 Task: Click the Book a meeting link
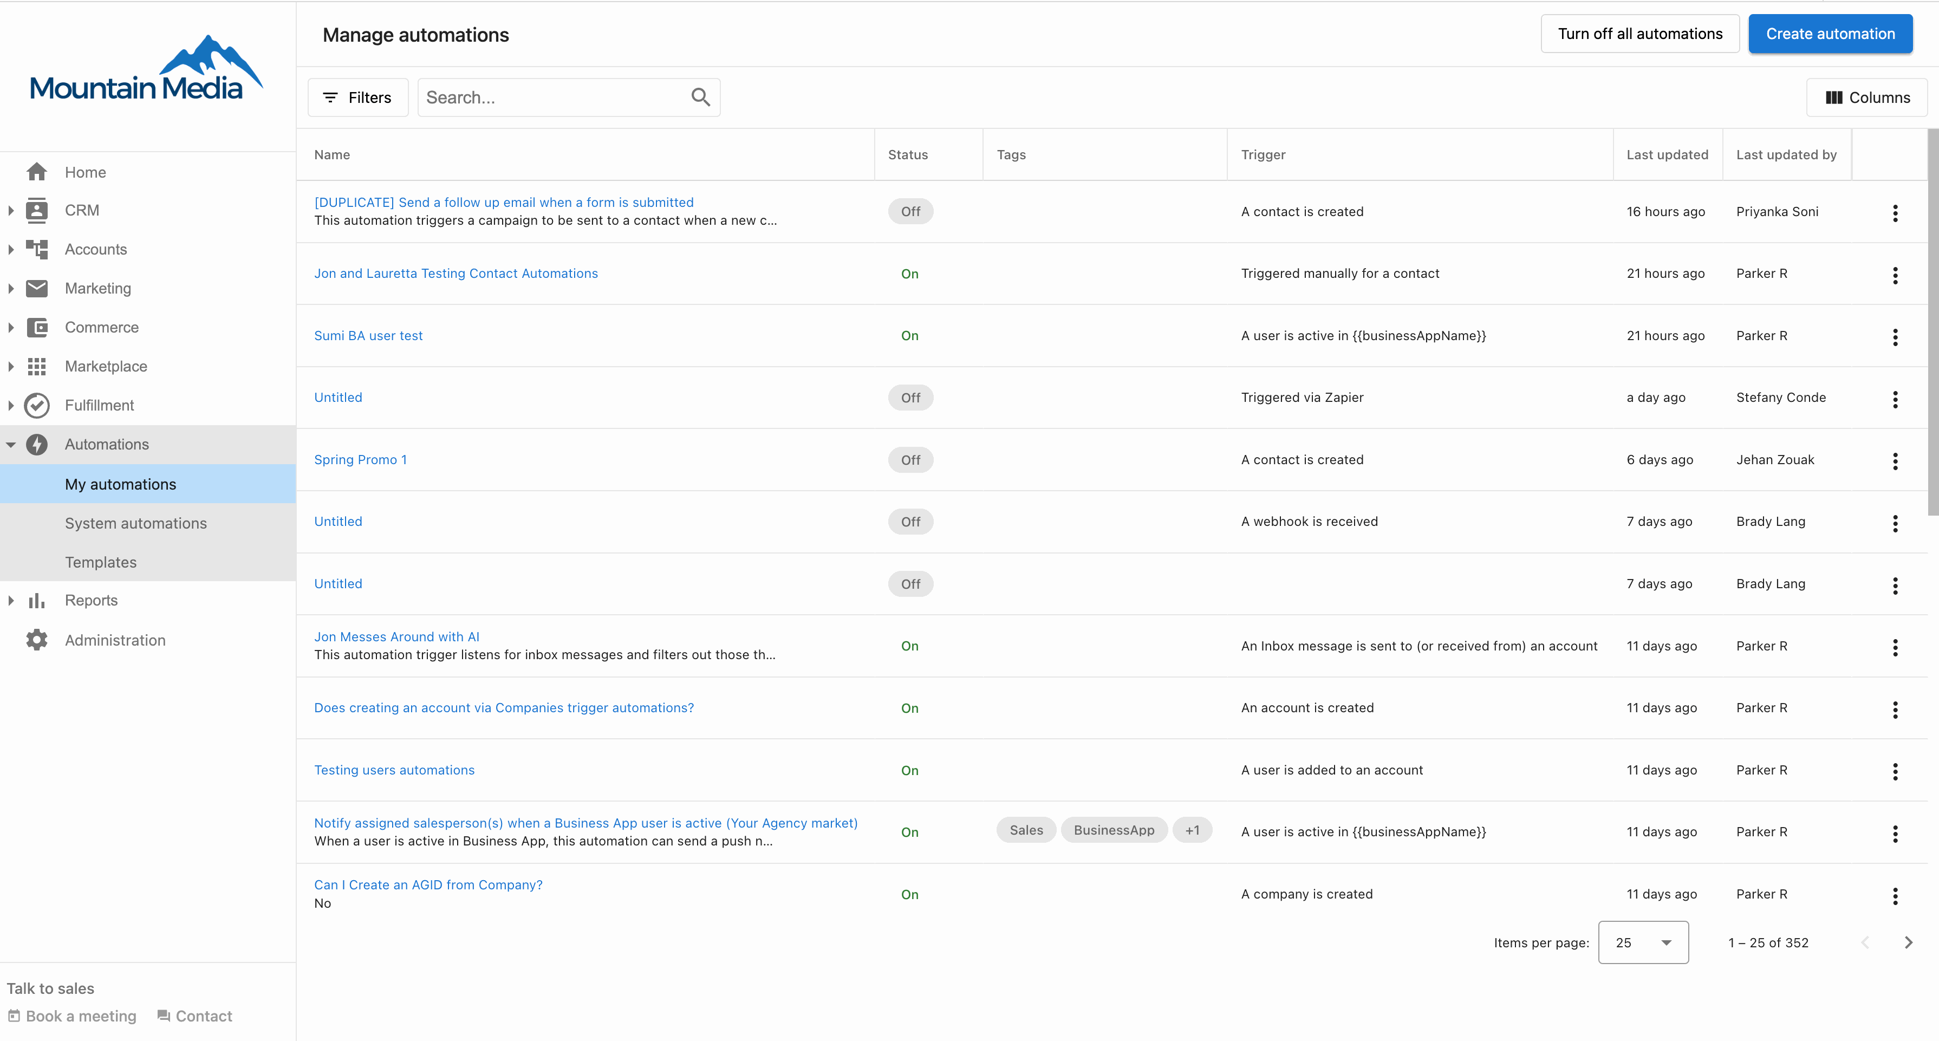tap(72, 1016)
